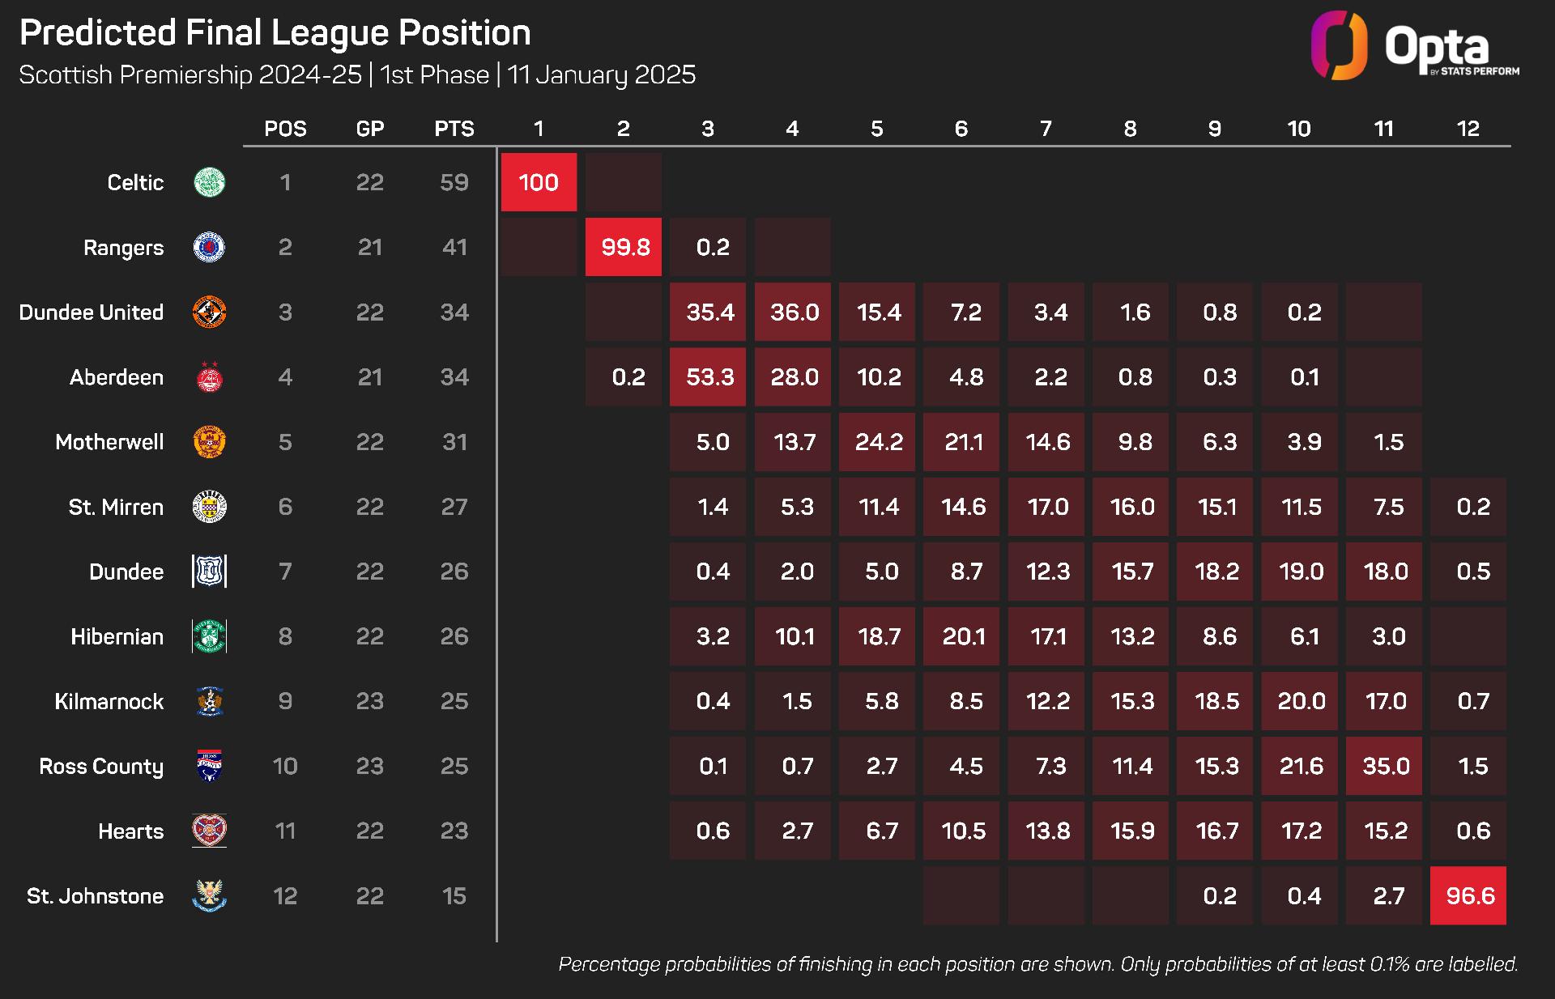
Task: Click the Ross County team name
Action: click(x=101, y=766)
